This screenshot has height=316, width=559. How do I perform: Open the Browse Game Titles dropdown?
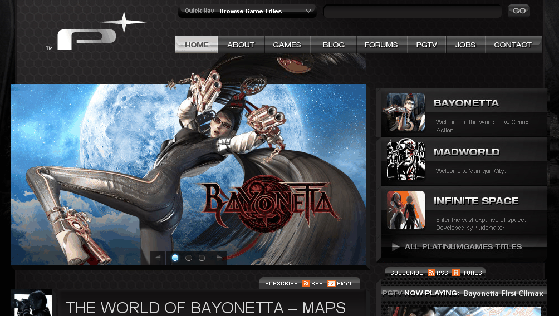(x=247, y=11)
